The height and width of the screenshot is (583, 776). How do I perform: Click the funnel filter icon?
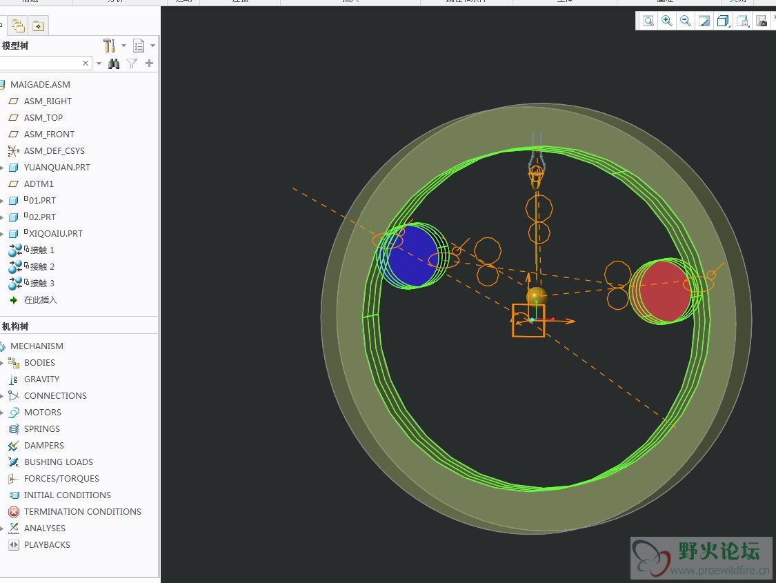click(x=132, y=63)
